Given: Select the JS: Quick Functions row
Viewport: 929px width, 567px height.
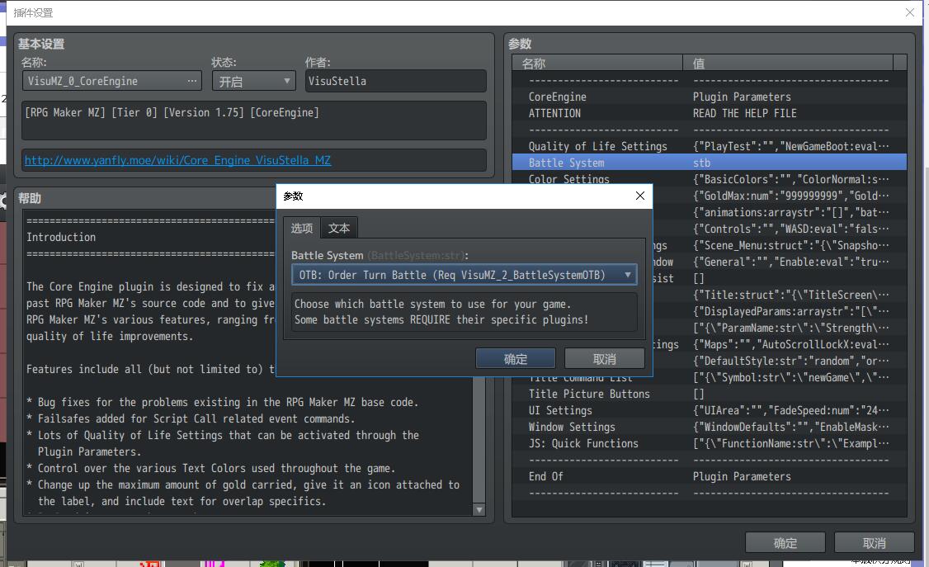Looking at the screenshot, I should click(710, 444).
